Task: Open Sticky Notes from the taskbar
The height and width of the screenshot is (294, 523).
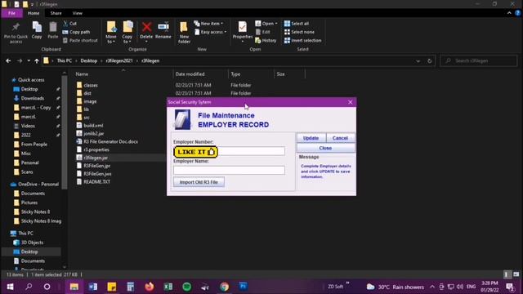Action: click(x=112, y=287)
